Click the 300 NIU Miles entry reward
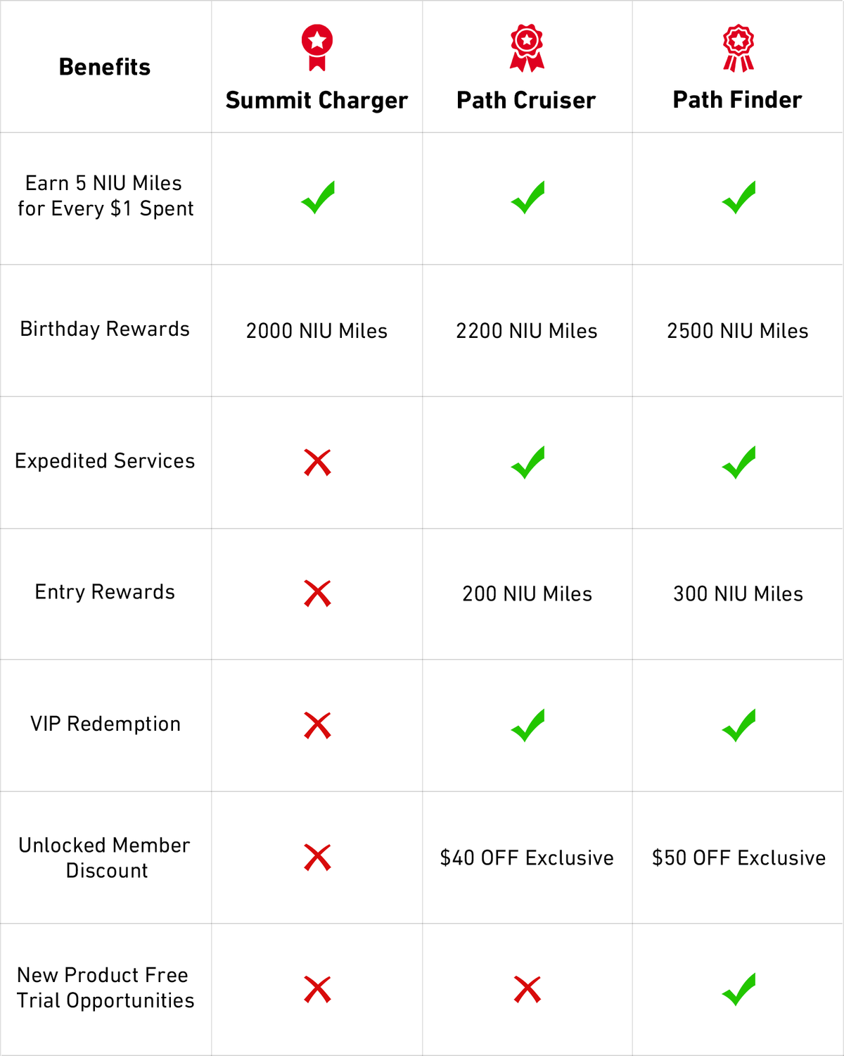Screen dimensions: 844x1056 (x=738, y=593)
